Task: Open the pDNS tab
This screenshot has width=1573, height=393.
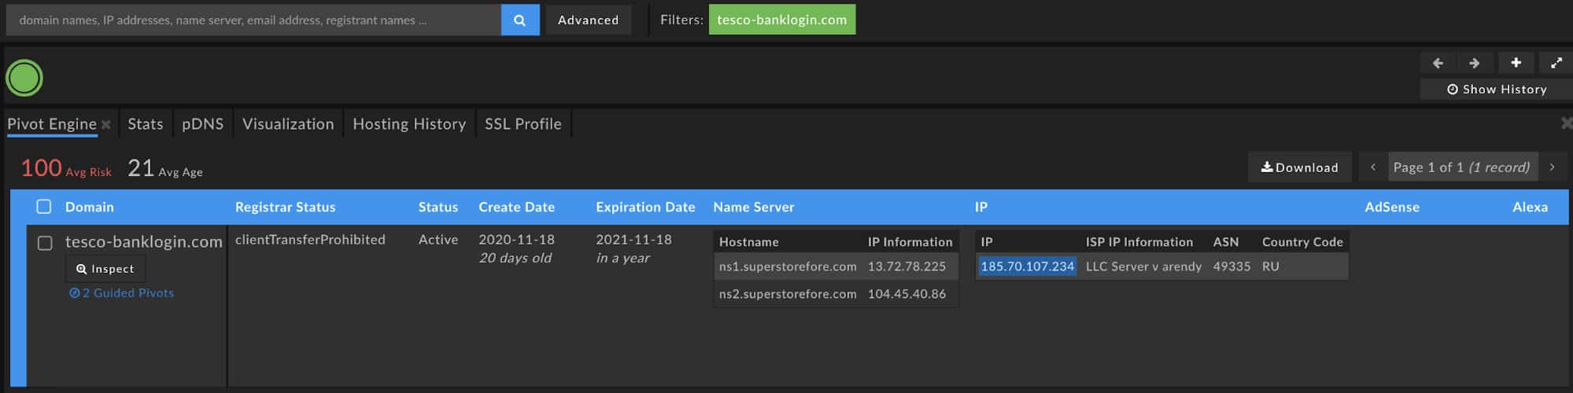Action: point(203,123)
